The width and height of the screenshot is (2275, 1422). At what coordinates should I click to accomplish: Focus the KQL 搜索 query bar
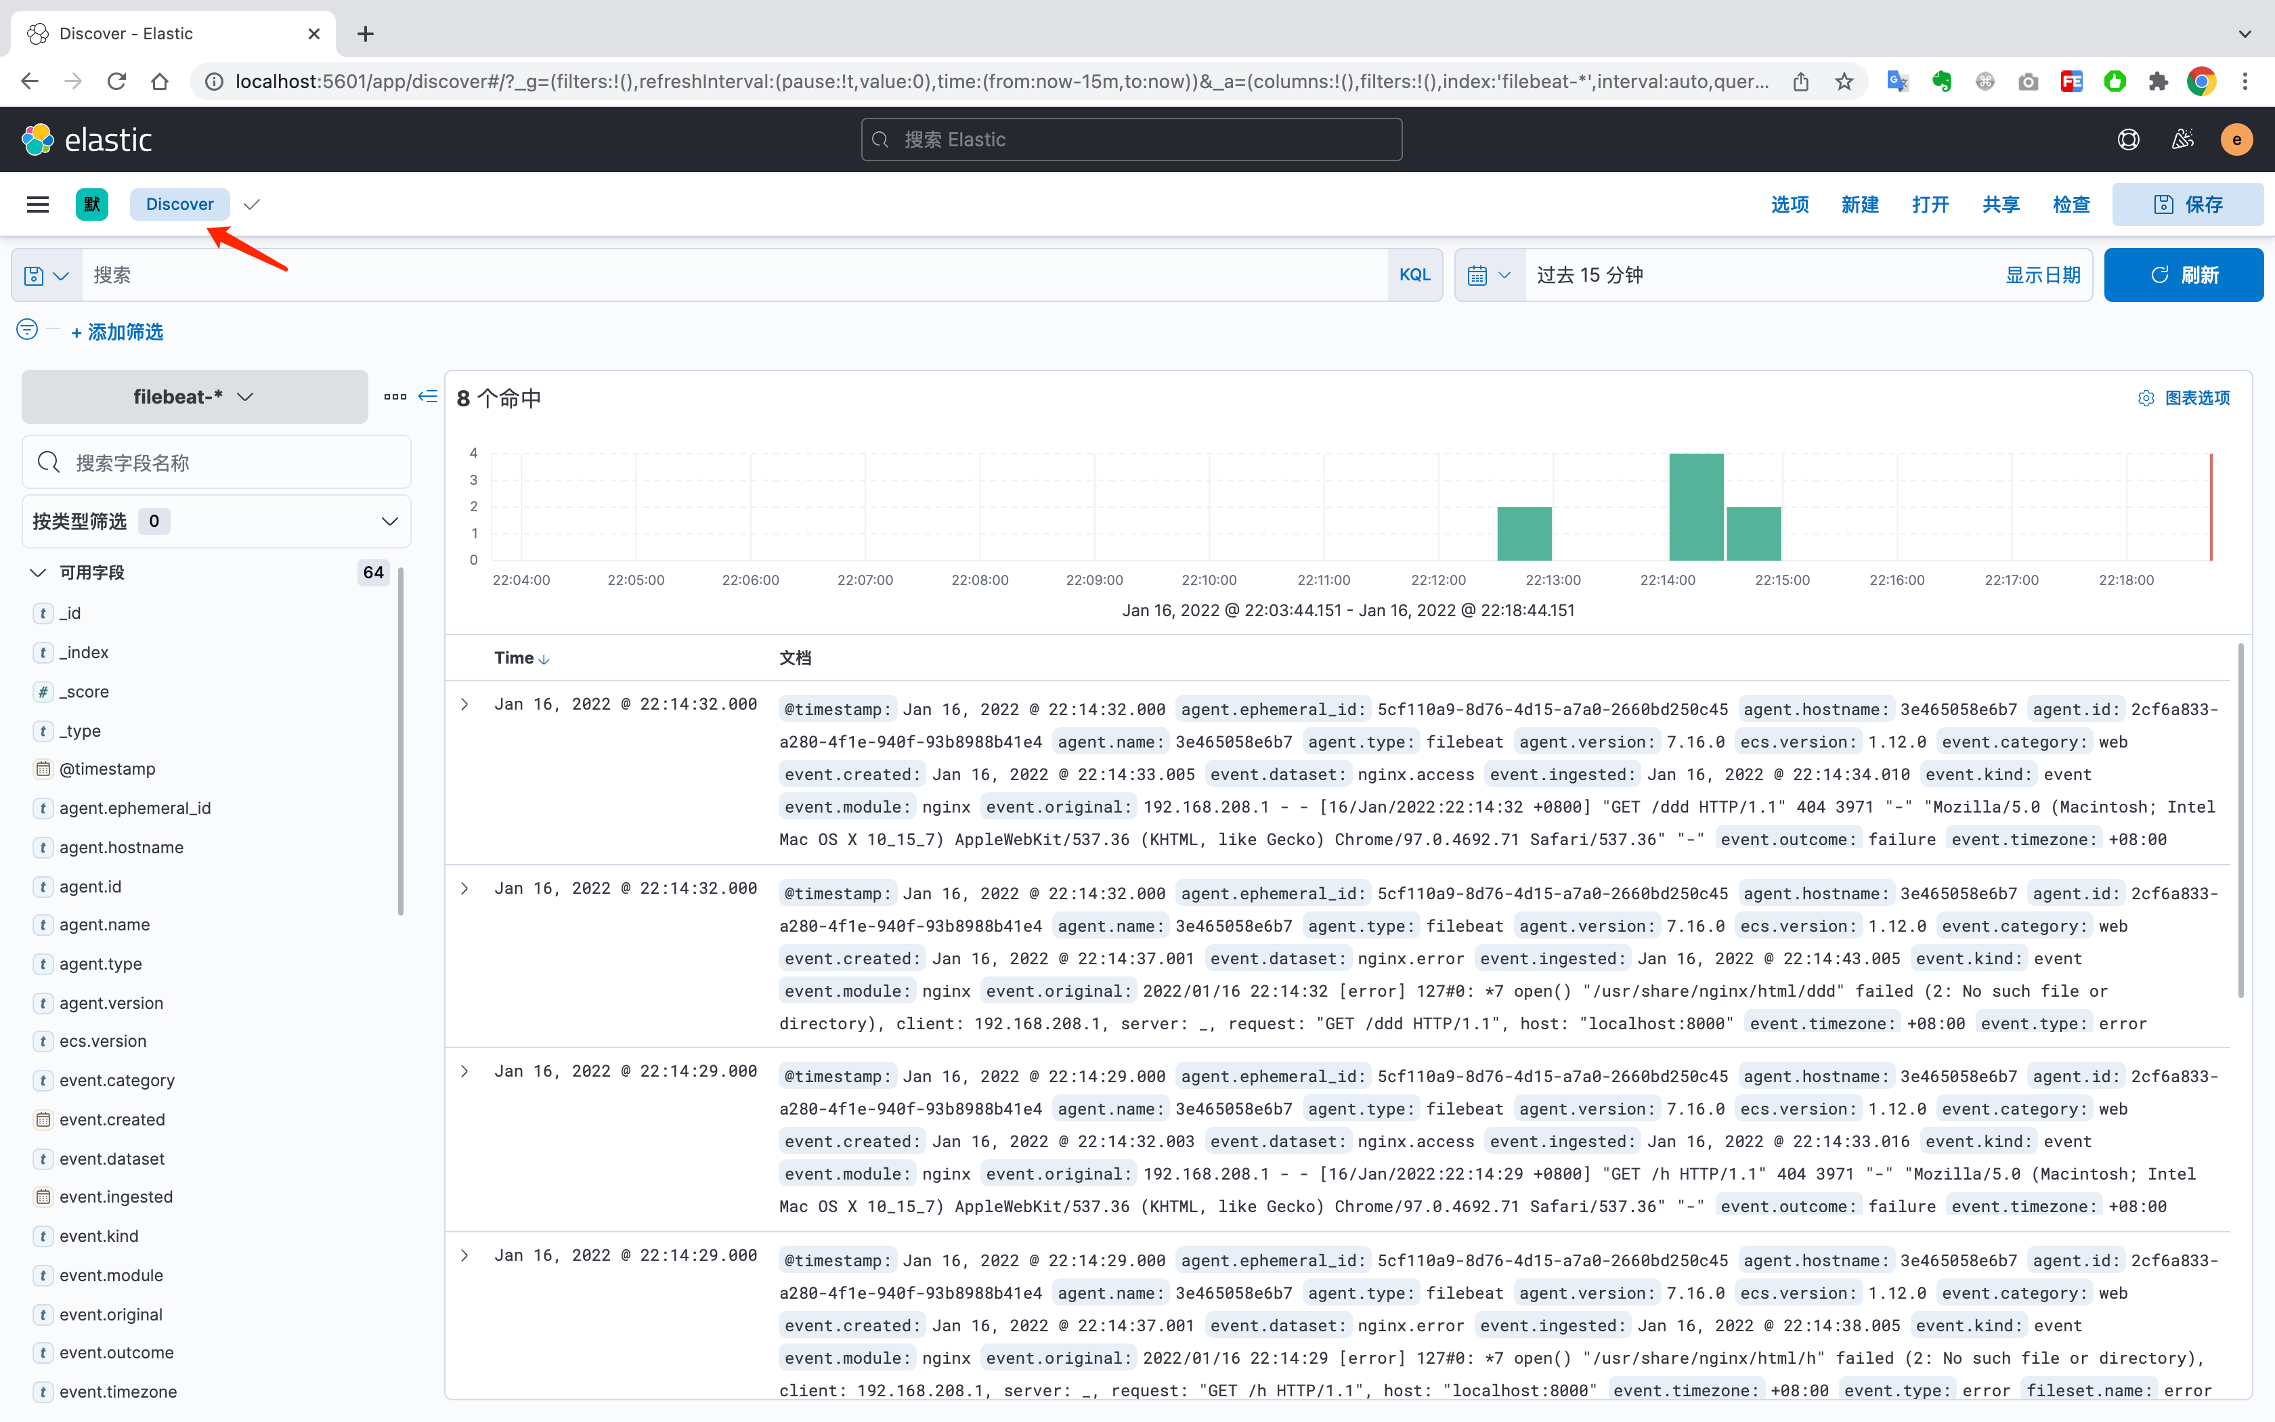click(735, 276)
